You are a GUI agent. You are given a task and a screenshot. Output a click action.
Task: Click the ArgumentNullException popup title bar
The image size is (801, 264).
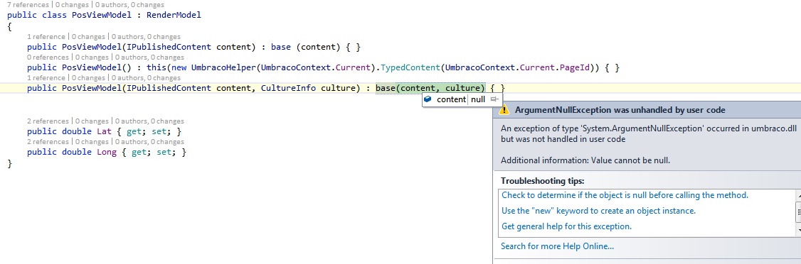coord(647,109)
